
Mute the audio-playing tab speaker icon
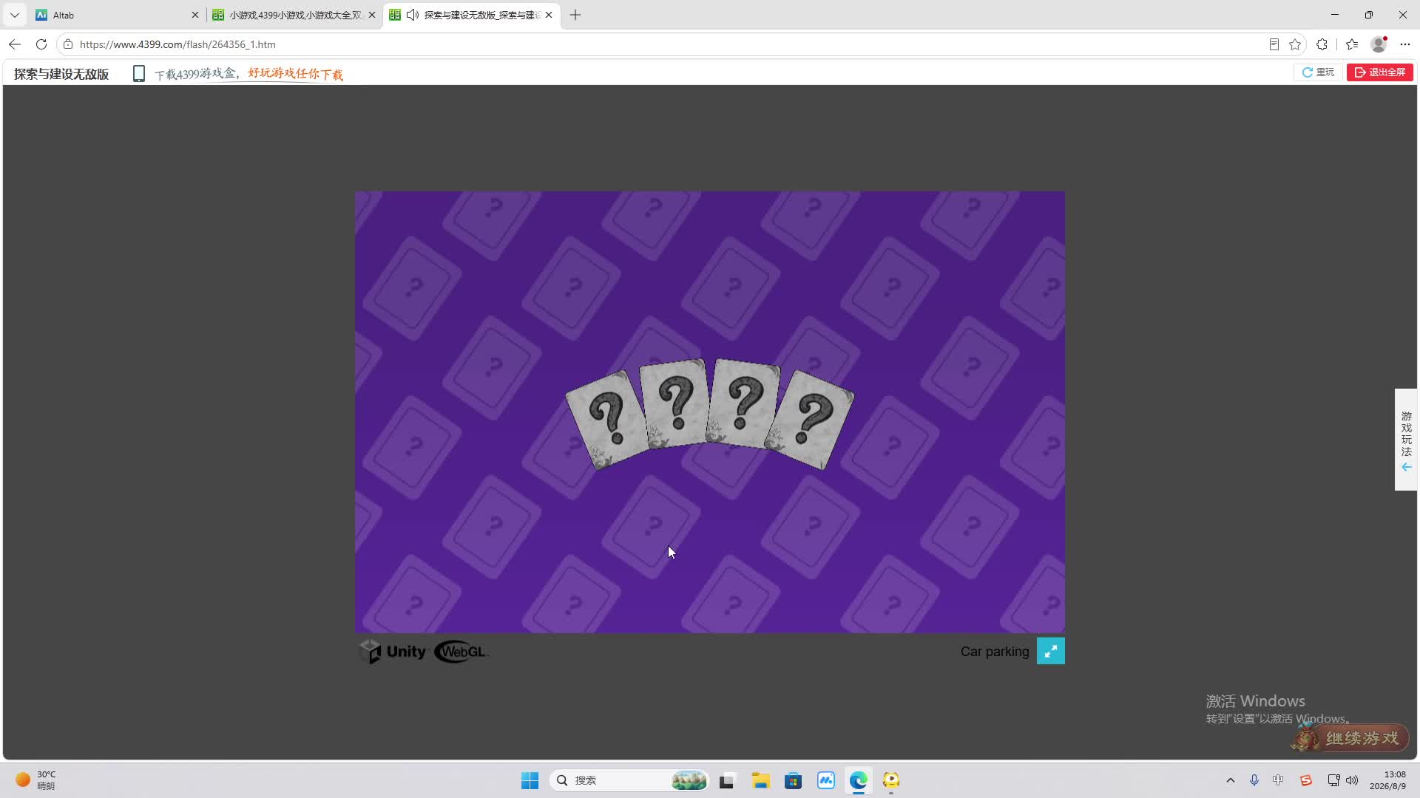coord(413,15)
